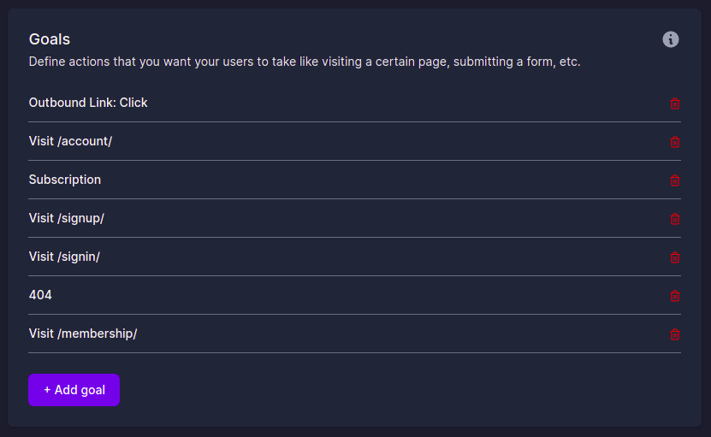This screenshot has width=711, height=437.
Task: Click the Goals section heading
Action: [x=50, y=39]
